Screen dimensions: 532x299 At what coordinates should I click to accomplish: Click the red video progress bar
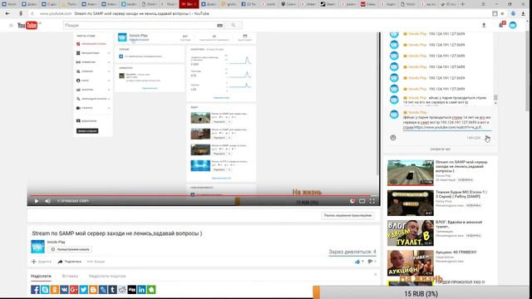coord(203,195)
